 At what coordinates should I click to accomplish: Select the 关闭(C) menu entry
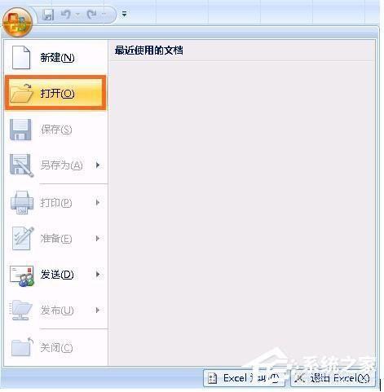[55, 348]
